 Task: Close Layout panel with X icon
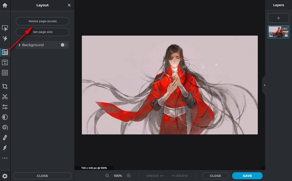click(69, 5)
